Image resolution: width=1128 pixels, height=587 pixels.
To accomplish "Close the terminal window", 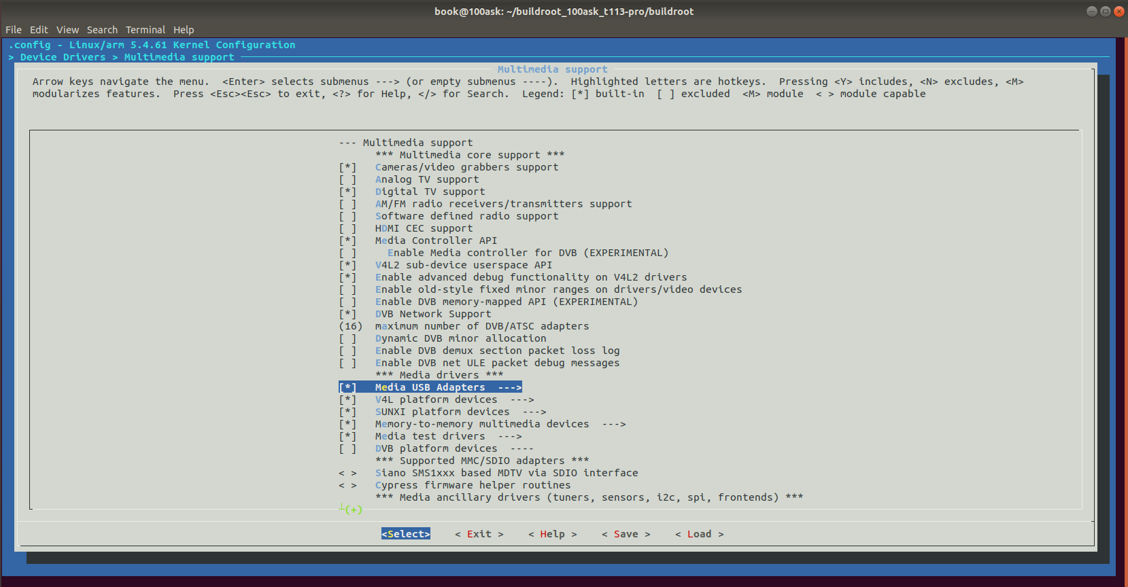I will tap(1118, 11).
